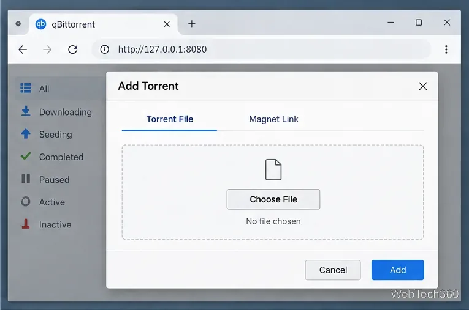
Task: Minimize the browser window
Action: tap(391, 23)
